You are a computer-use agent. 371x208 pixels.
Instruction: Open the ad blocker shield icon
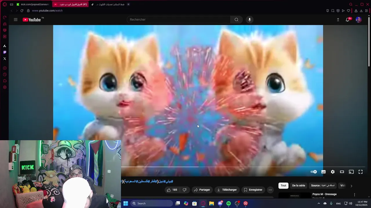pyautogui.click(x=338, y=11)
